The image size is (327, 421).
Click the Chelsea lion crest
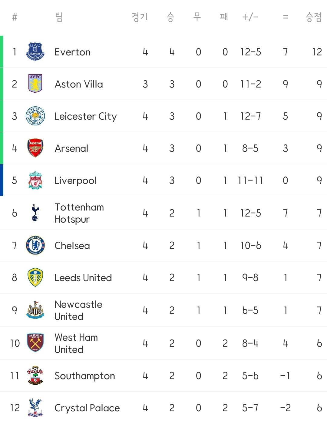pyautogui.click(x=35, y=245)
